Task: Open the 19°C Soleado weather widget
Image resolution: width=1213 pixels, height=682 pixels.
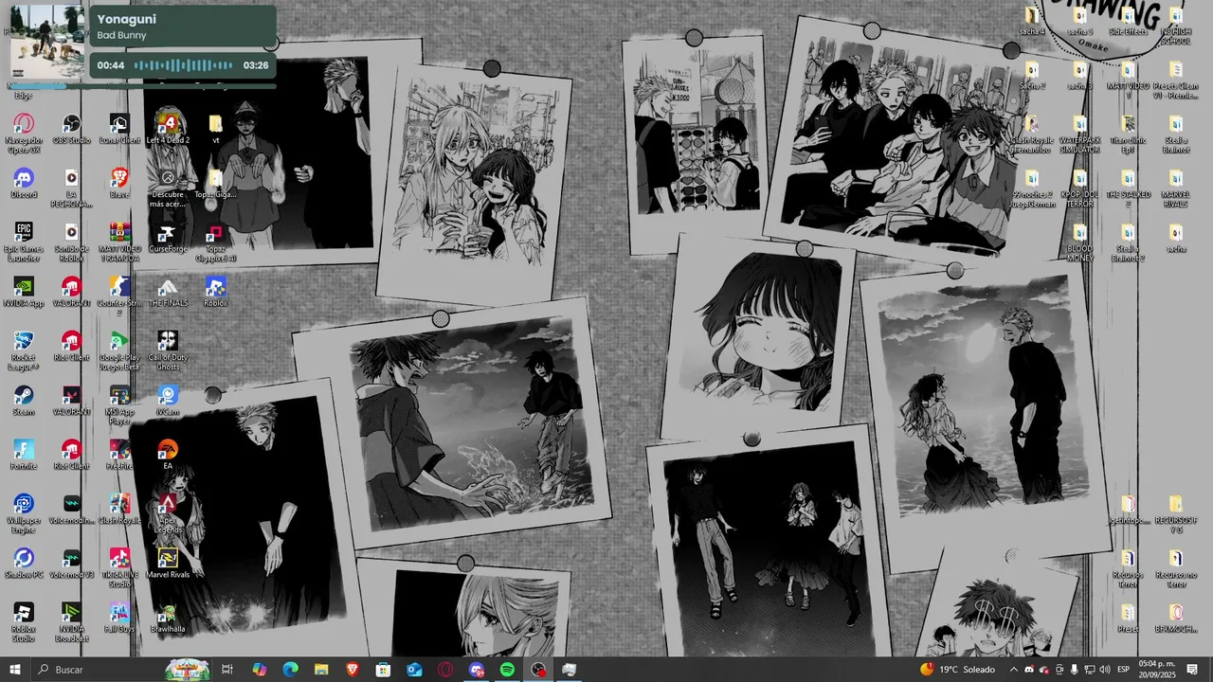Action: tap(957, 670)
